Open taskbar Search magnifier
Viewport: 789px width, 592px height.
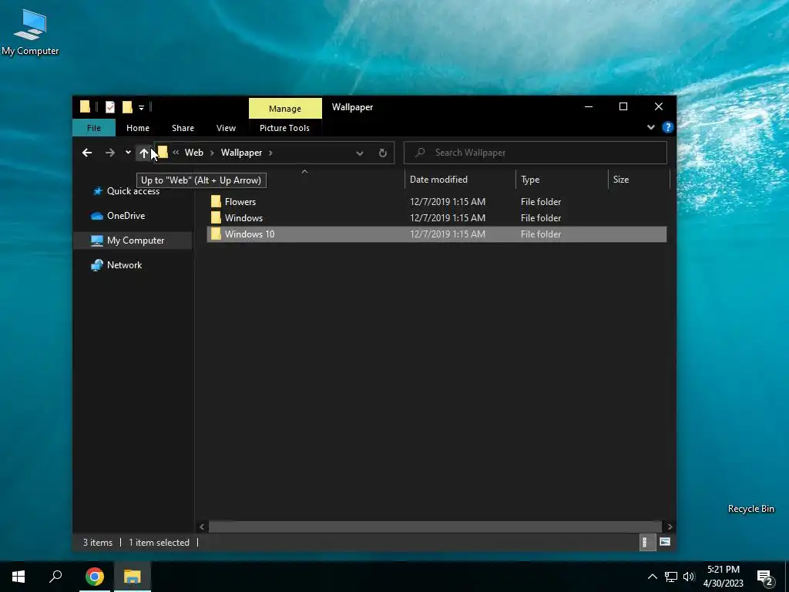[x=55, y=577]
